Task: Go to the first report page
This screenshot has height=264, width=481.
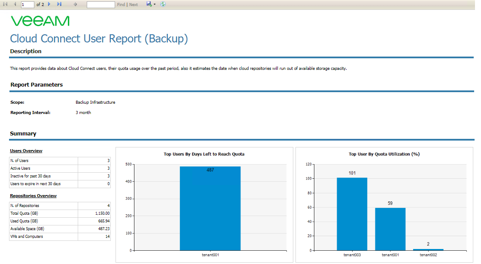Action: (5, 4)
